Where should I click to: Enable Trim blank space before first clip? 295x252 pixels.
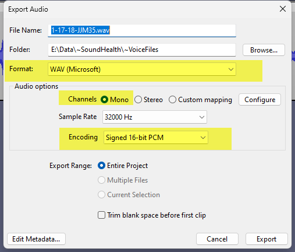[101, 215]
